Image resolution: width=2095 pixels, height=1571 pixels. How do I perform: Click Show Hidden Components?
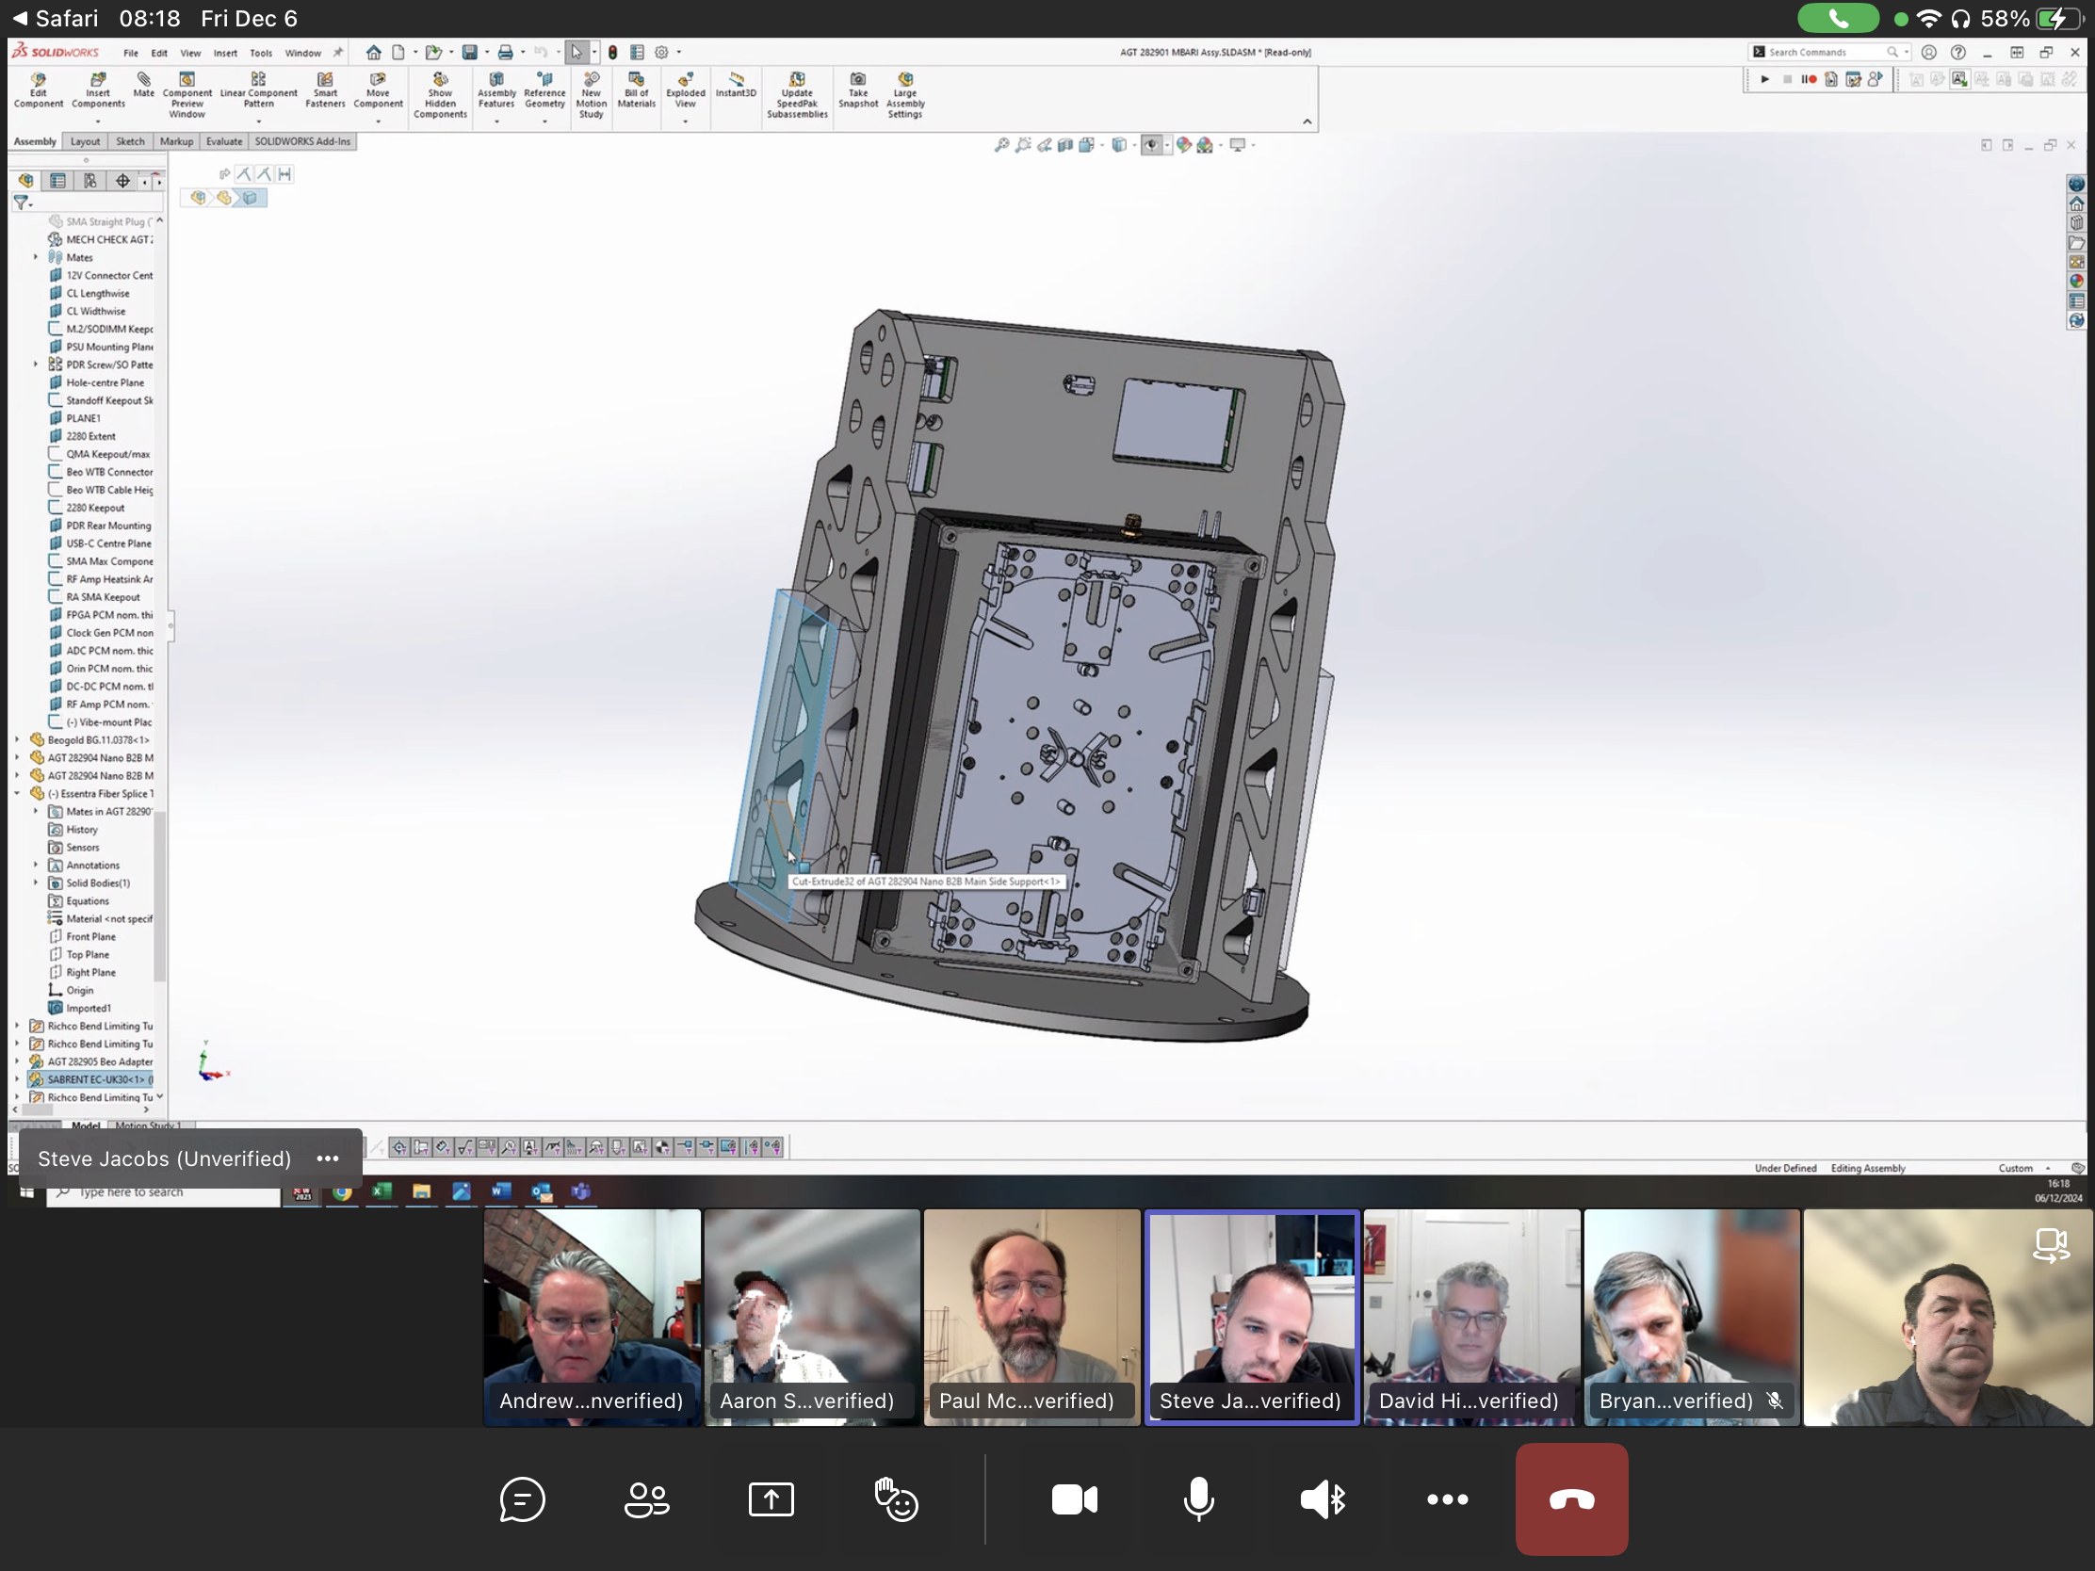[441, 96]
